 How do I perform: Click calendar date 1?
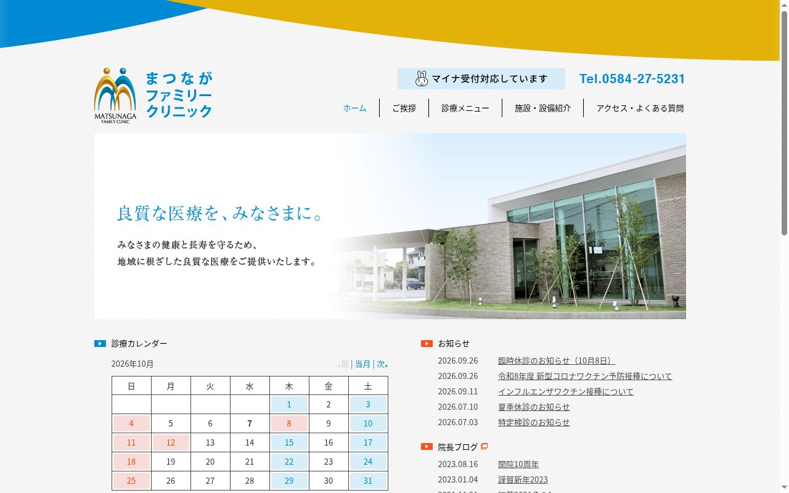point(289,404)
